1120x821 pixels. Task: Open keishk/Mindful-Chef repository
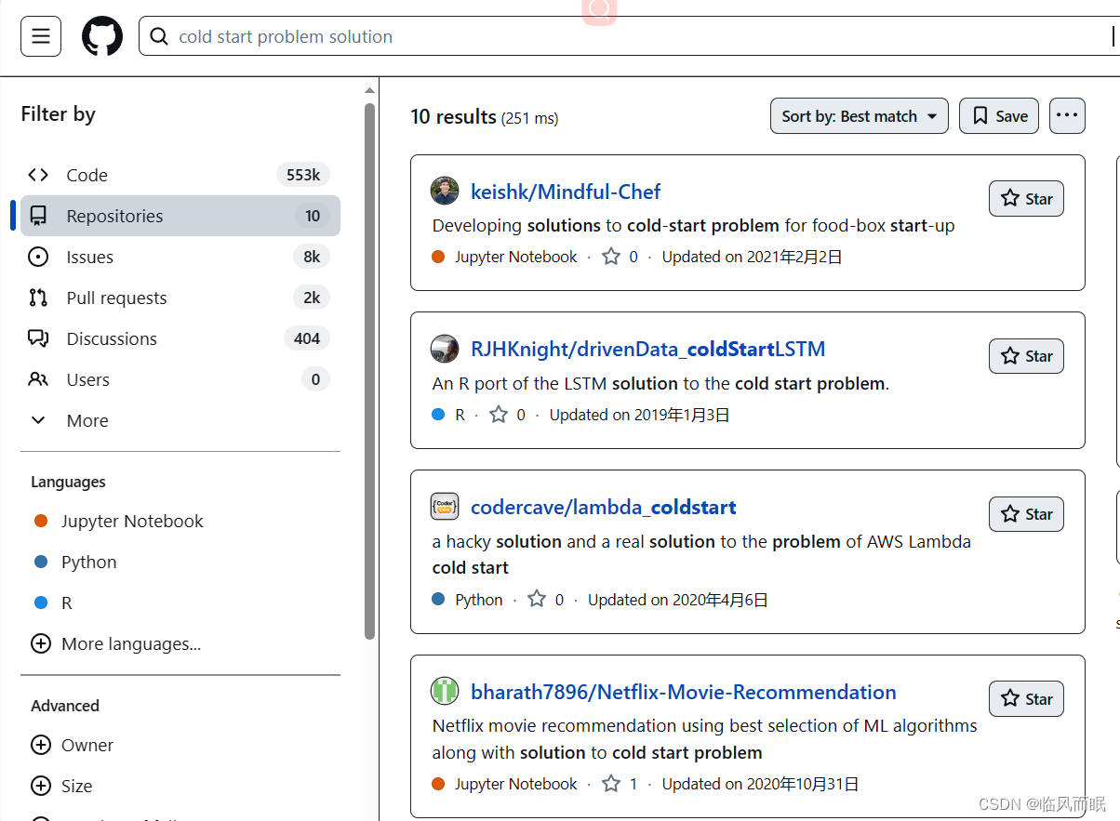pyautogui.click(x=566, y=192)
